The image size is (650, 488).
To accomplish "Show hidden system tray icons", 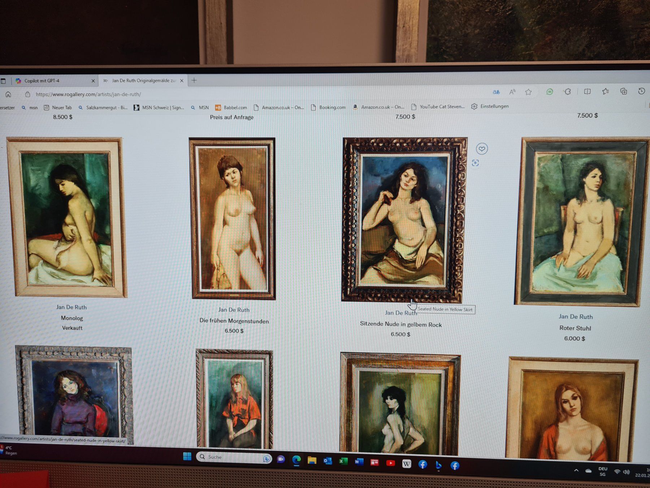I will [576, 470].
